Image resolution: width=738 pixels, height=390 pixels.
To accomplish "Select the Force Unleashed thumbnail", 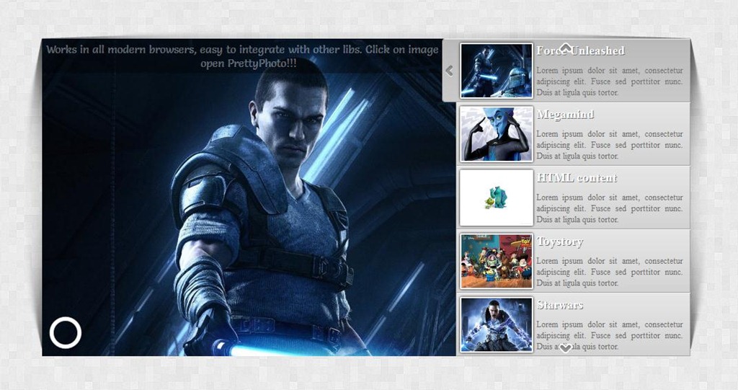I will (x=497, y=71).
